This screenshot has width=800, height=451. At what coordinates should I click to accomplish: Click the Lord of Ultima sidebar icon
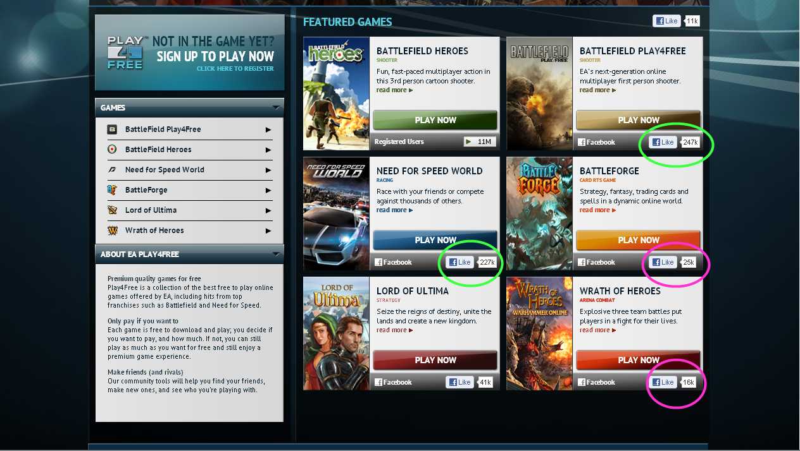point(112,210)
